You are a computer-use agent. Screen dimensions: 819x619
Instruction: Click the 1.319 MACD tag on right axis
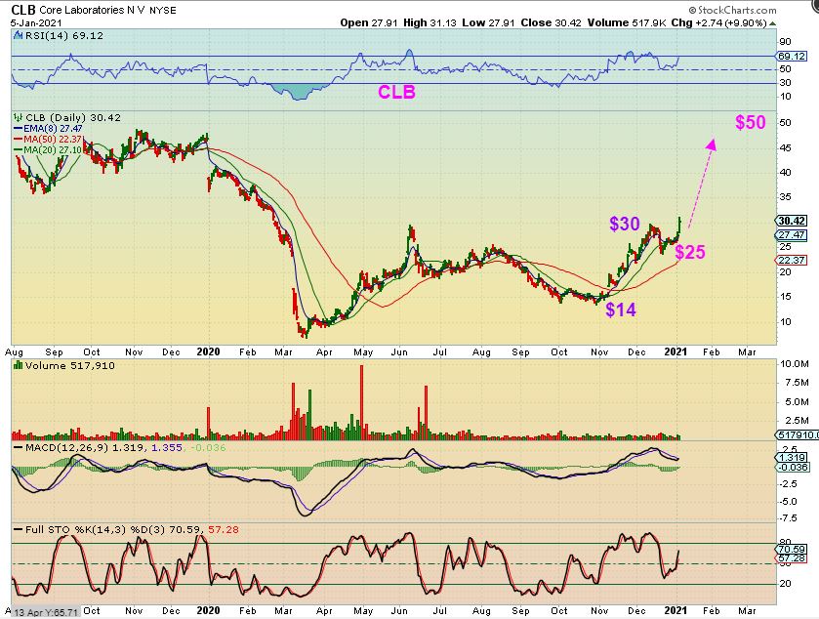tap(793, 458)
